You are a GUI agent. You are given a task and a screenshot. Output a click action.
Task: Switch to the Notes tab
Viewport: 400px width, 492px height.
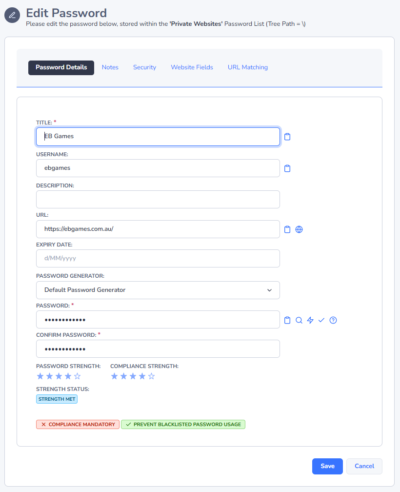(x=110, y=67)
